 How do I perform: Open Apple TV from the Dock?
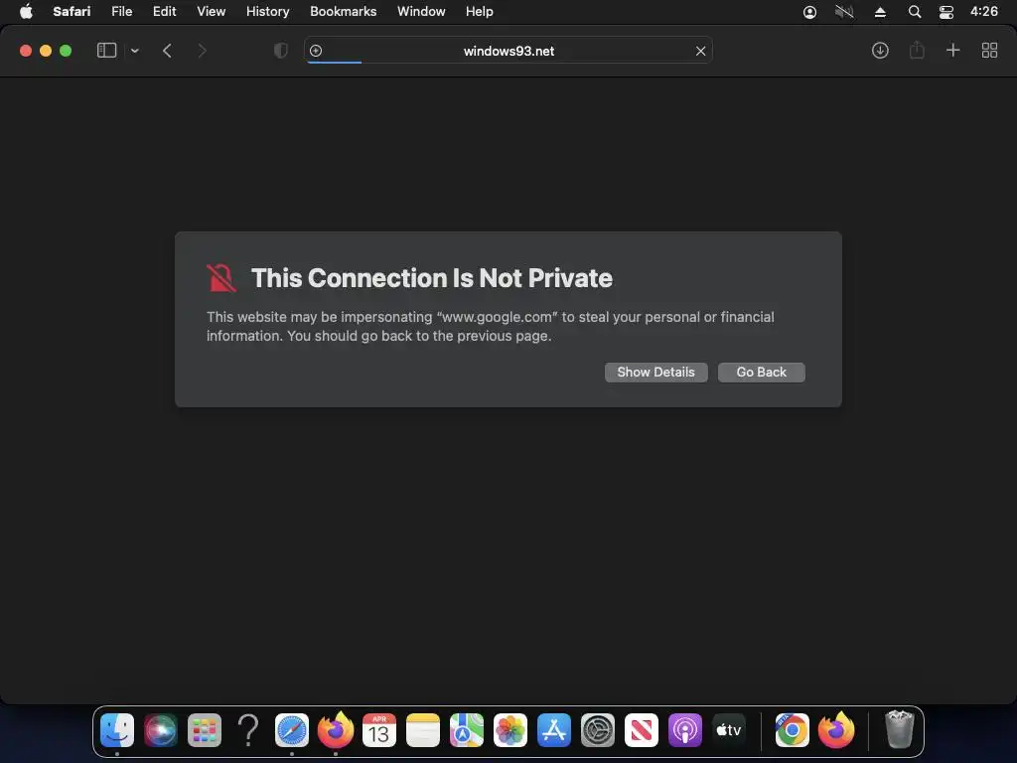tap(729, 730)
